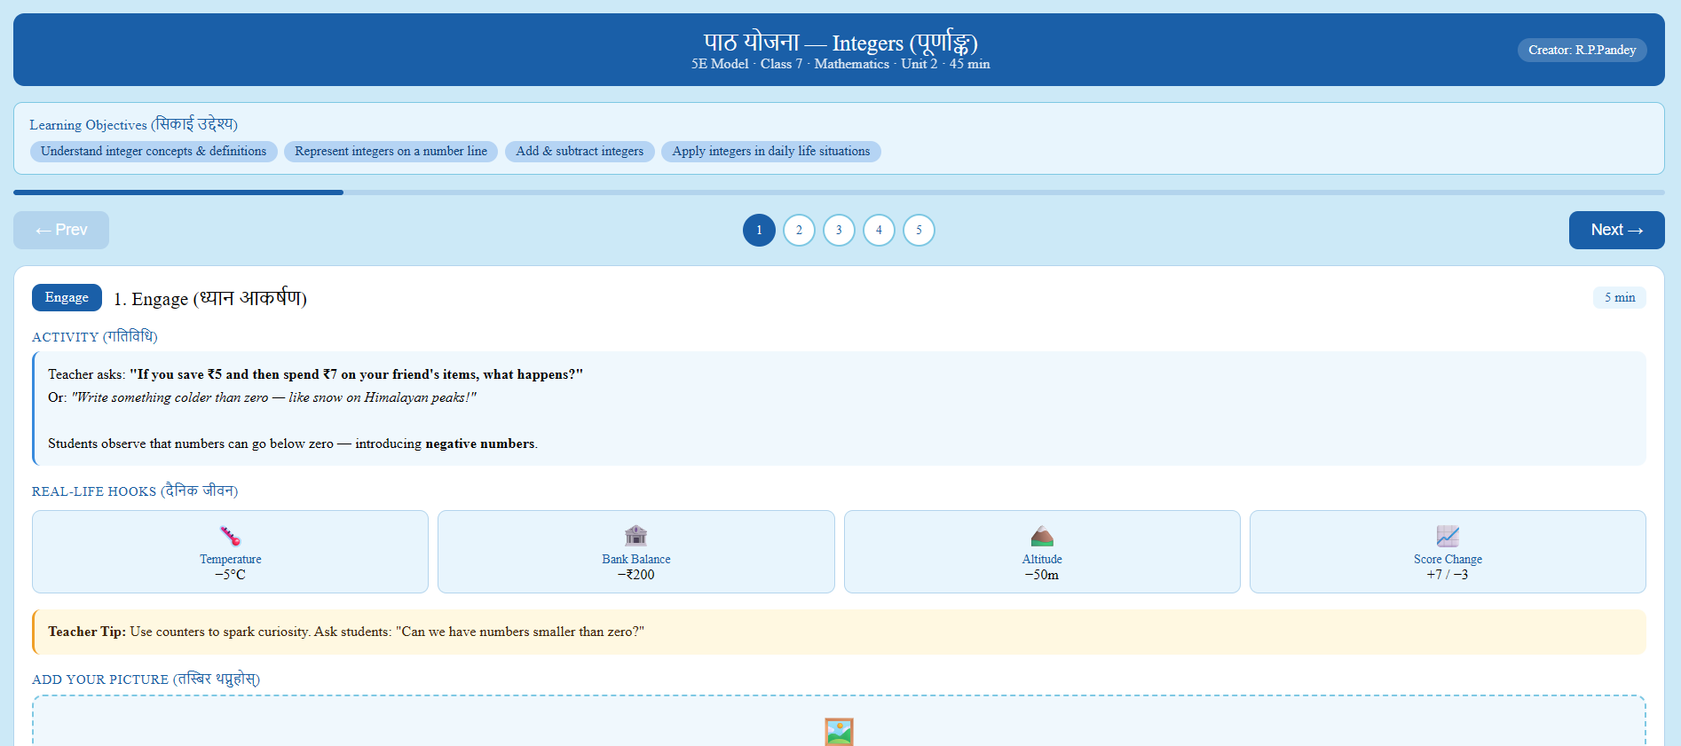Viewport: 1681px width, 746px height.
Task: Go to the next step with Next button
Action: tap(1616, 230)
